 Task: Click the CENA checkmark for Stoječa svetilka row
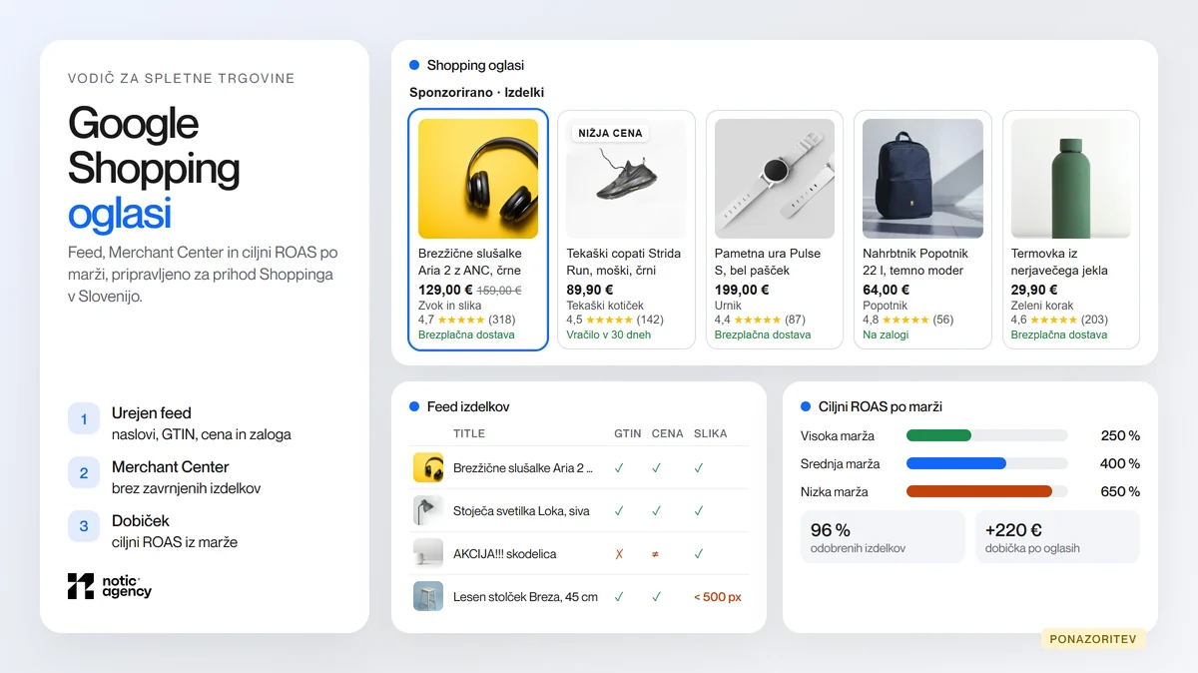pos(656,510)
